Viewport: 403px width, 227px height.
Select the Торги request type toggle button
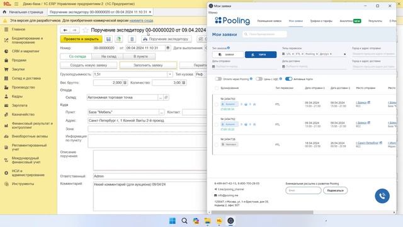pyautogui.click(x=261, y=55)
